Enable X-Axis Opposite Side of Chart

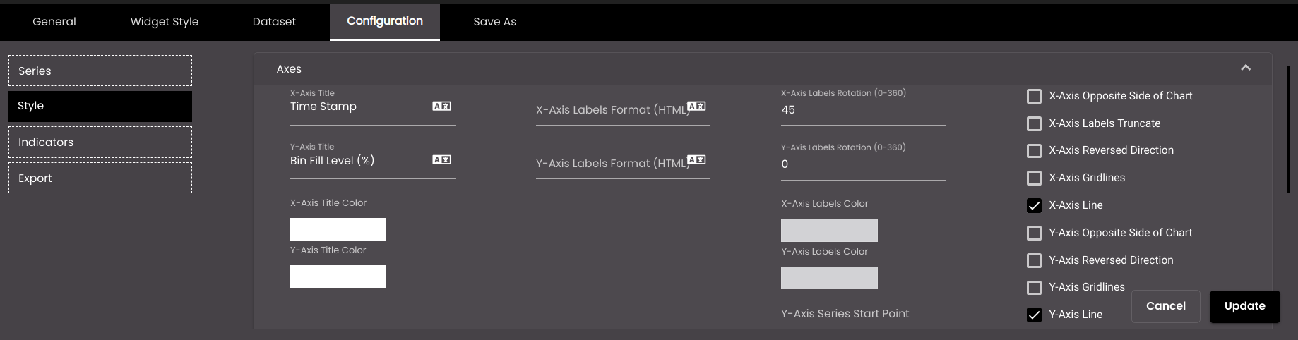pos(1034,96)
